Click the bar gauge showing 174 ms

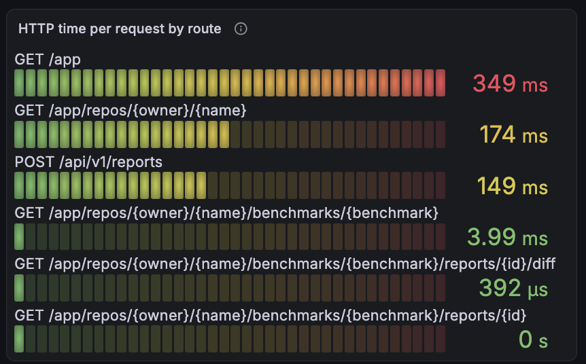tap(230, 134)
